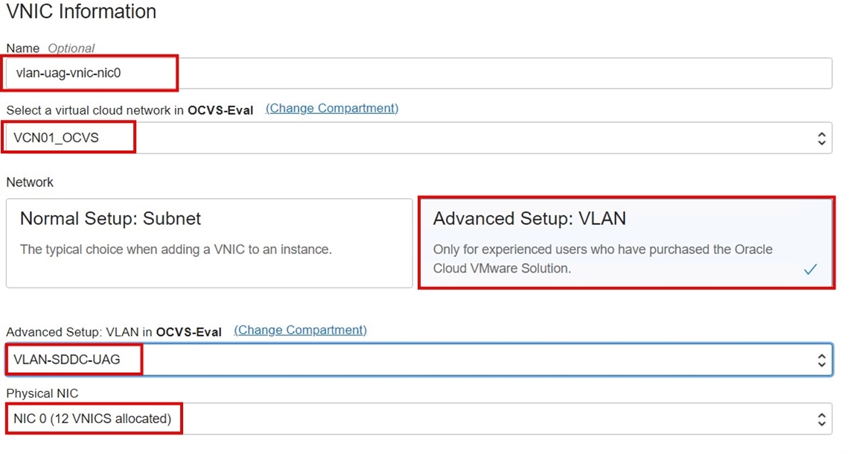Click the VLAN dropdown chevron control
The image size is (848, 453).
(x=821, y=359)
